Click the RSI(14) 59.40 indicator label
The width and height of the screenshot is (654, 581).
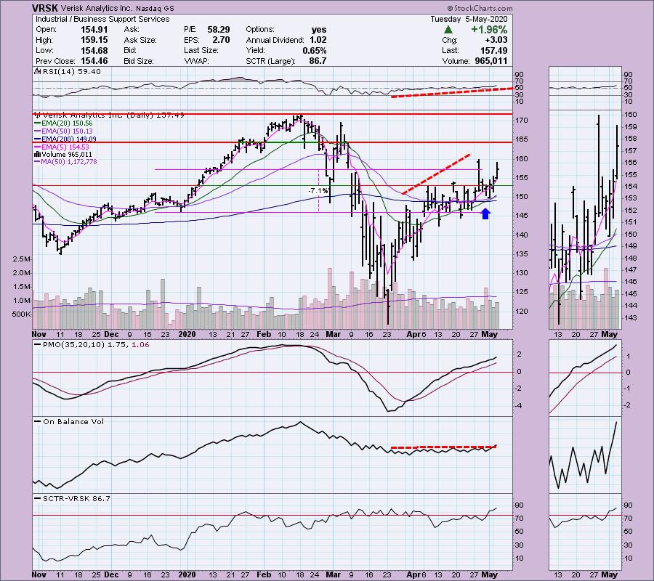coord(72,72)
